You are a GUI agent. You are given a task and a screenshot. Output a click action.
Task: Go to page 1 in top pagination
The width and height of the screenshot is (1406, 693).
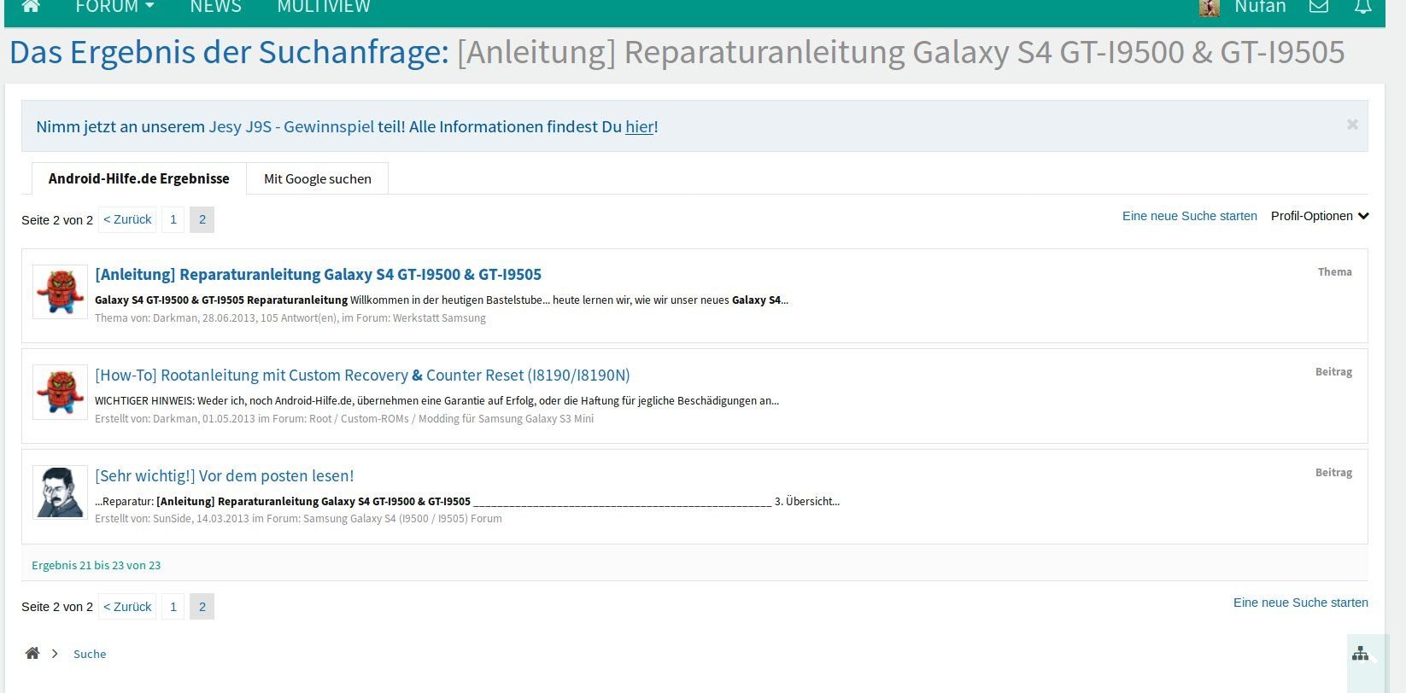pyautogui.click(x=173, y=219)
